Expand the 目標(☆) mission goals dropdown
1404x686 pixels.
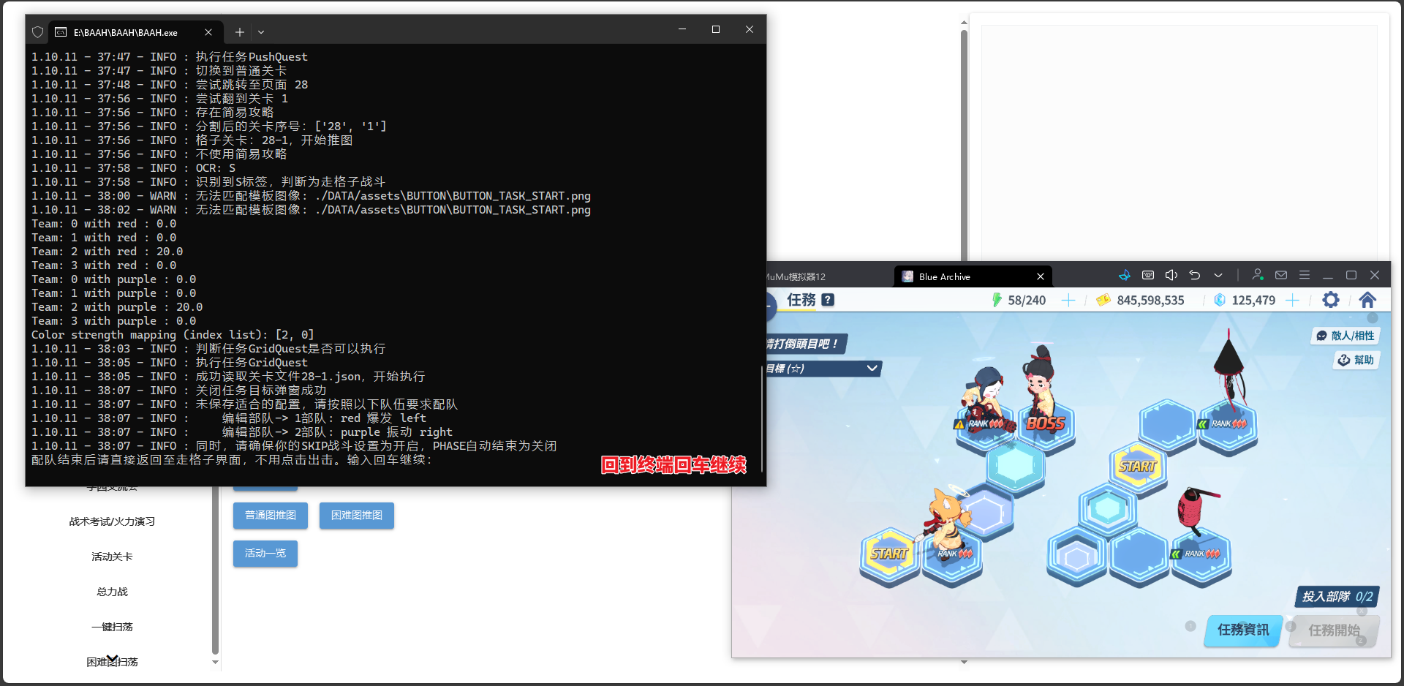[871, 369]
